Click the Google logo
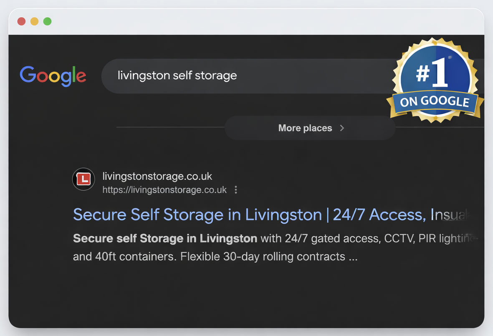The image size is (493, 336). coord(53,76)
